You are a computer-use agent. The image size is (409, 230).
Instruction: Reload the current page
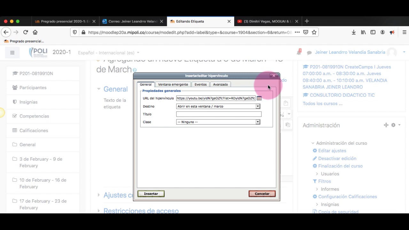pyautogui.click(x=26, y=32)
